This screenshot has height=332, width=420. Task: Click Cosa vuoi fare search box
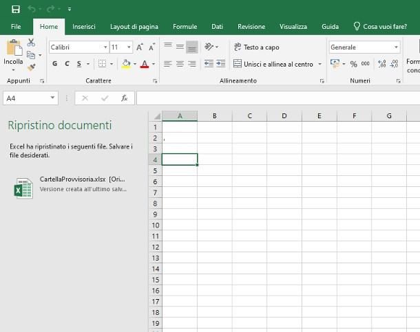click(380, 26)
